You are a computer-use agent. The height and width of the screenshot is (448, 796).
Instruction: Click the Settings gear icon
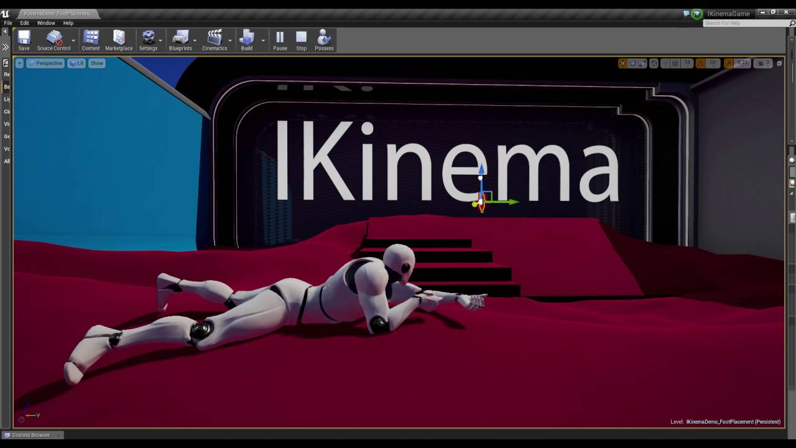[x=148, y=40]
